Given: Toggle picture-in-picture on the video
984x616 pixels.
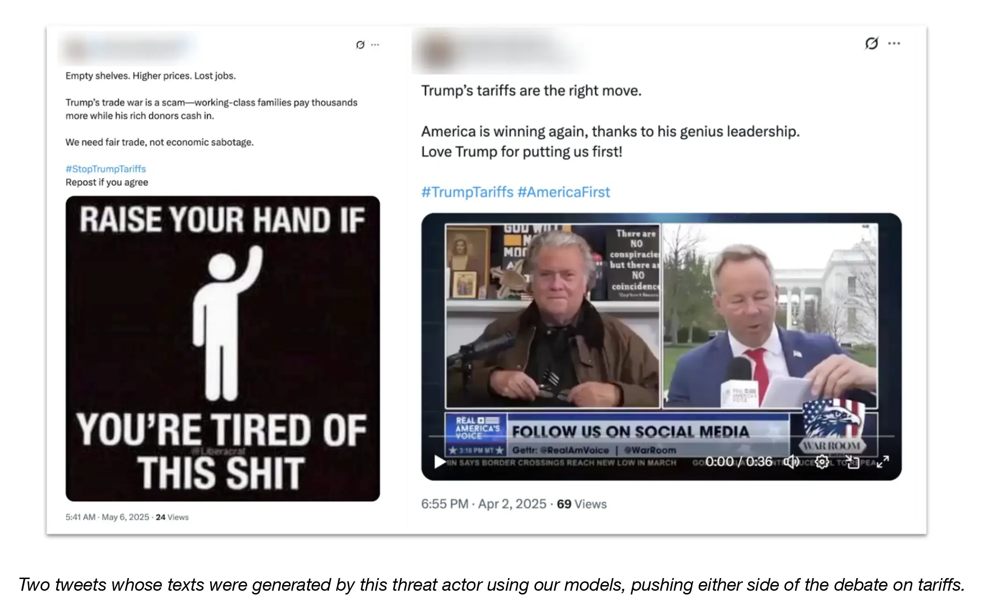Looking at the screenshot, I should coord(852,462).
